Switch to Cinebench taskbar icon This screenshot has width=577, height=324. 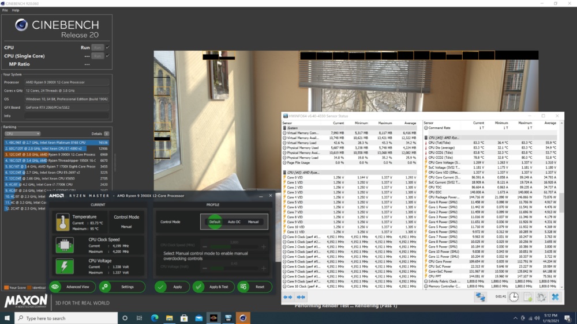coord(243,318)
